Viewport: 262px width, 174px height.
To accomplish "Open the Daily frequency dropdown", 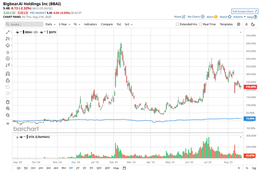I will coord(50,24).
